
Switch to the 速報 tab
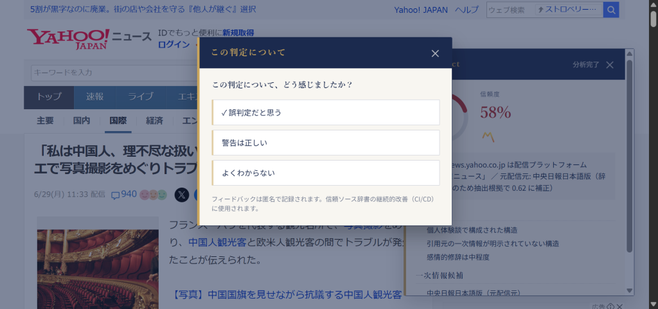pos(95,97)
